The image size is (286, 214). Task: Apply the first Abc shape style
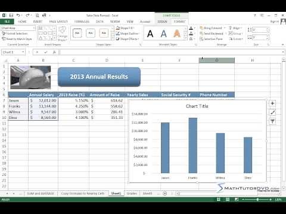point(77,33)
